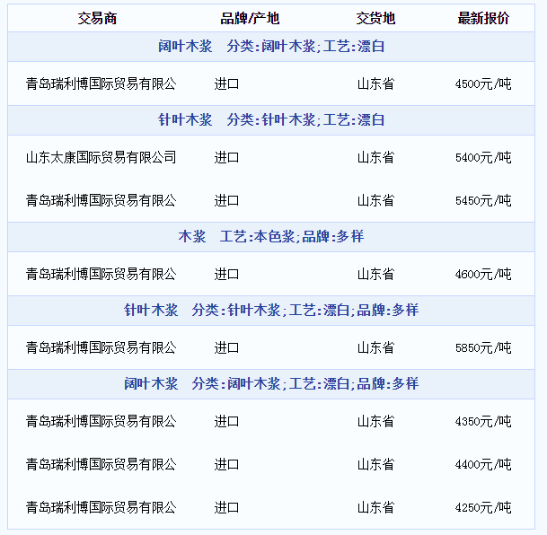Click 进口 in the 5450元/吨 row
Image resolution: width=547 pixels, height=535 pixels.
[x=226, y=201]
